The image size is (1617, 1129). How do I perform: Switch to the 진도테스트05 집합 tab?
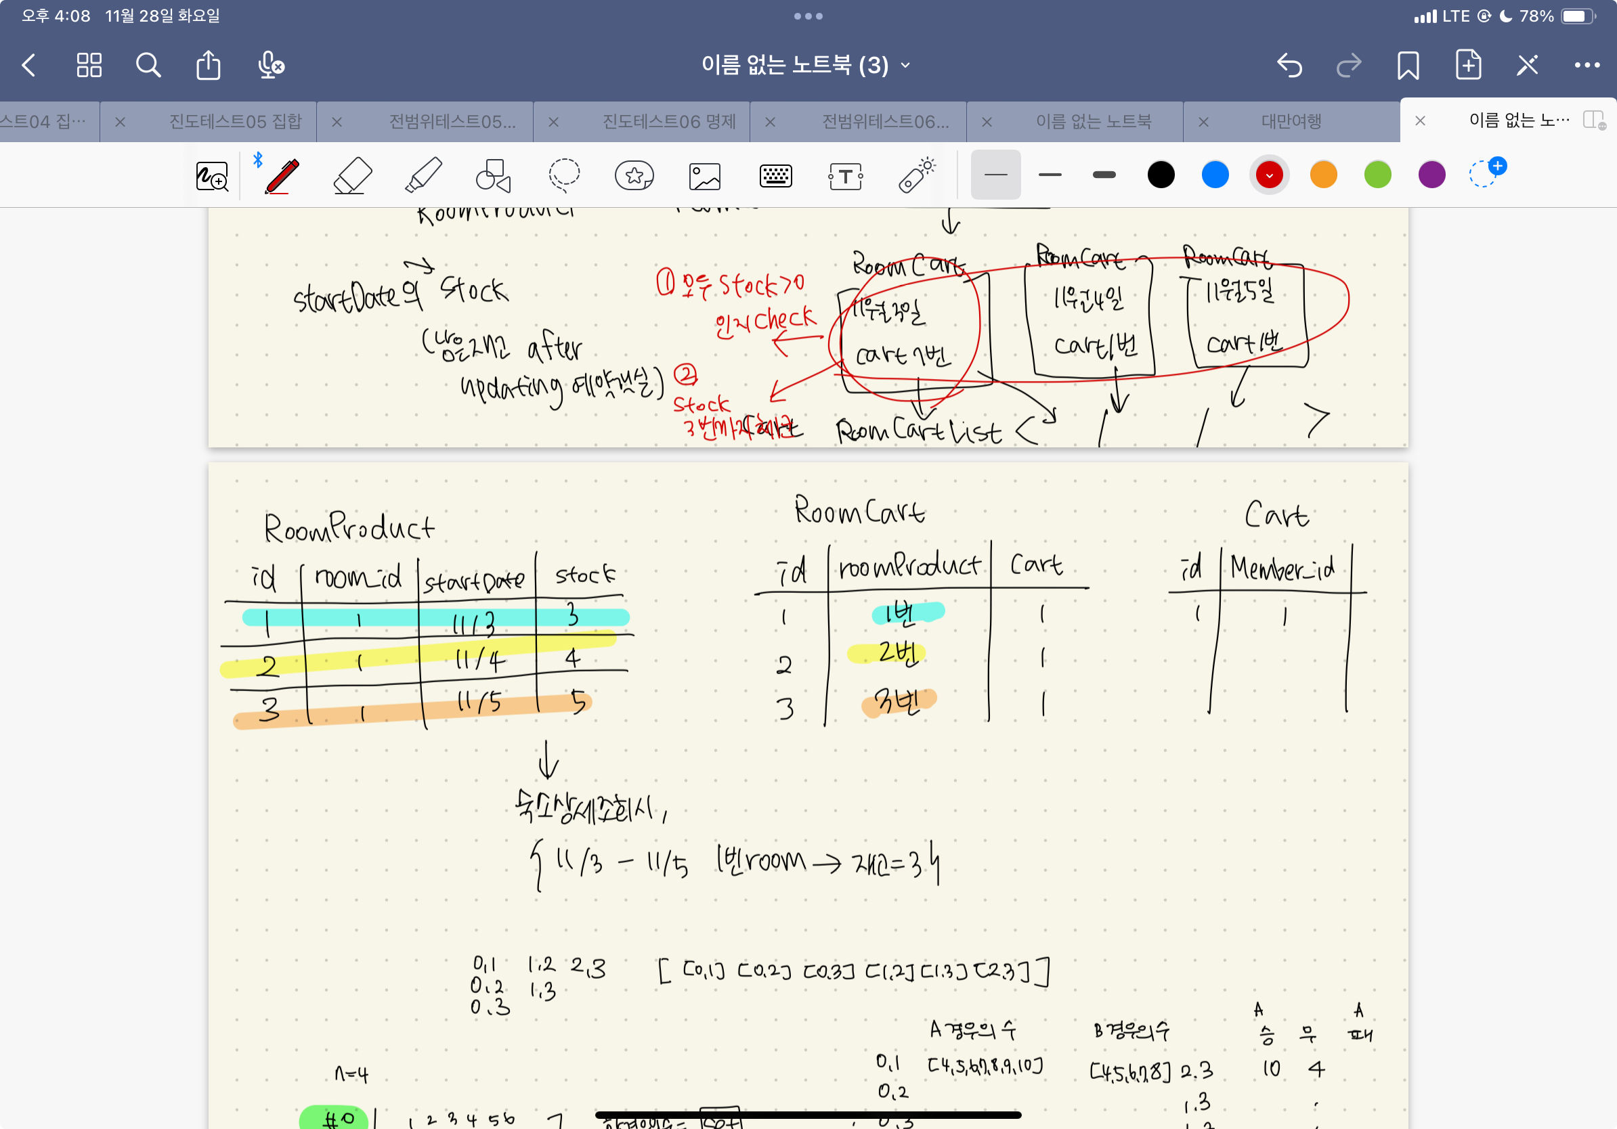click(x=235, y=121)
